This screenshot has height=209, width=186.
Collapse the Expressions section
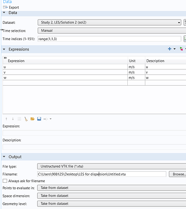[4, 49]
